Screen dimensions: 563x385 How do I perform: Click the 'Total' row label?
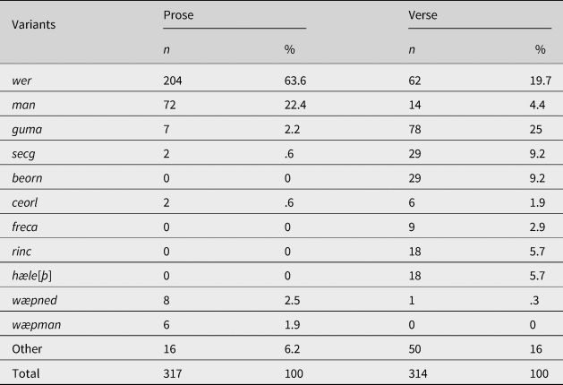[25, 371]
